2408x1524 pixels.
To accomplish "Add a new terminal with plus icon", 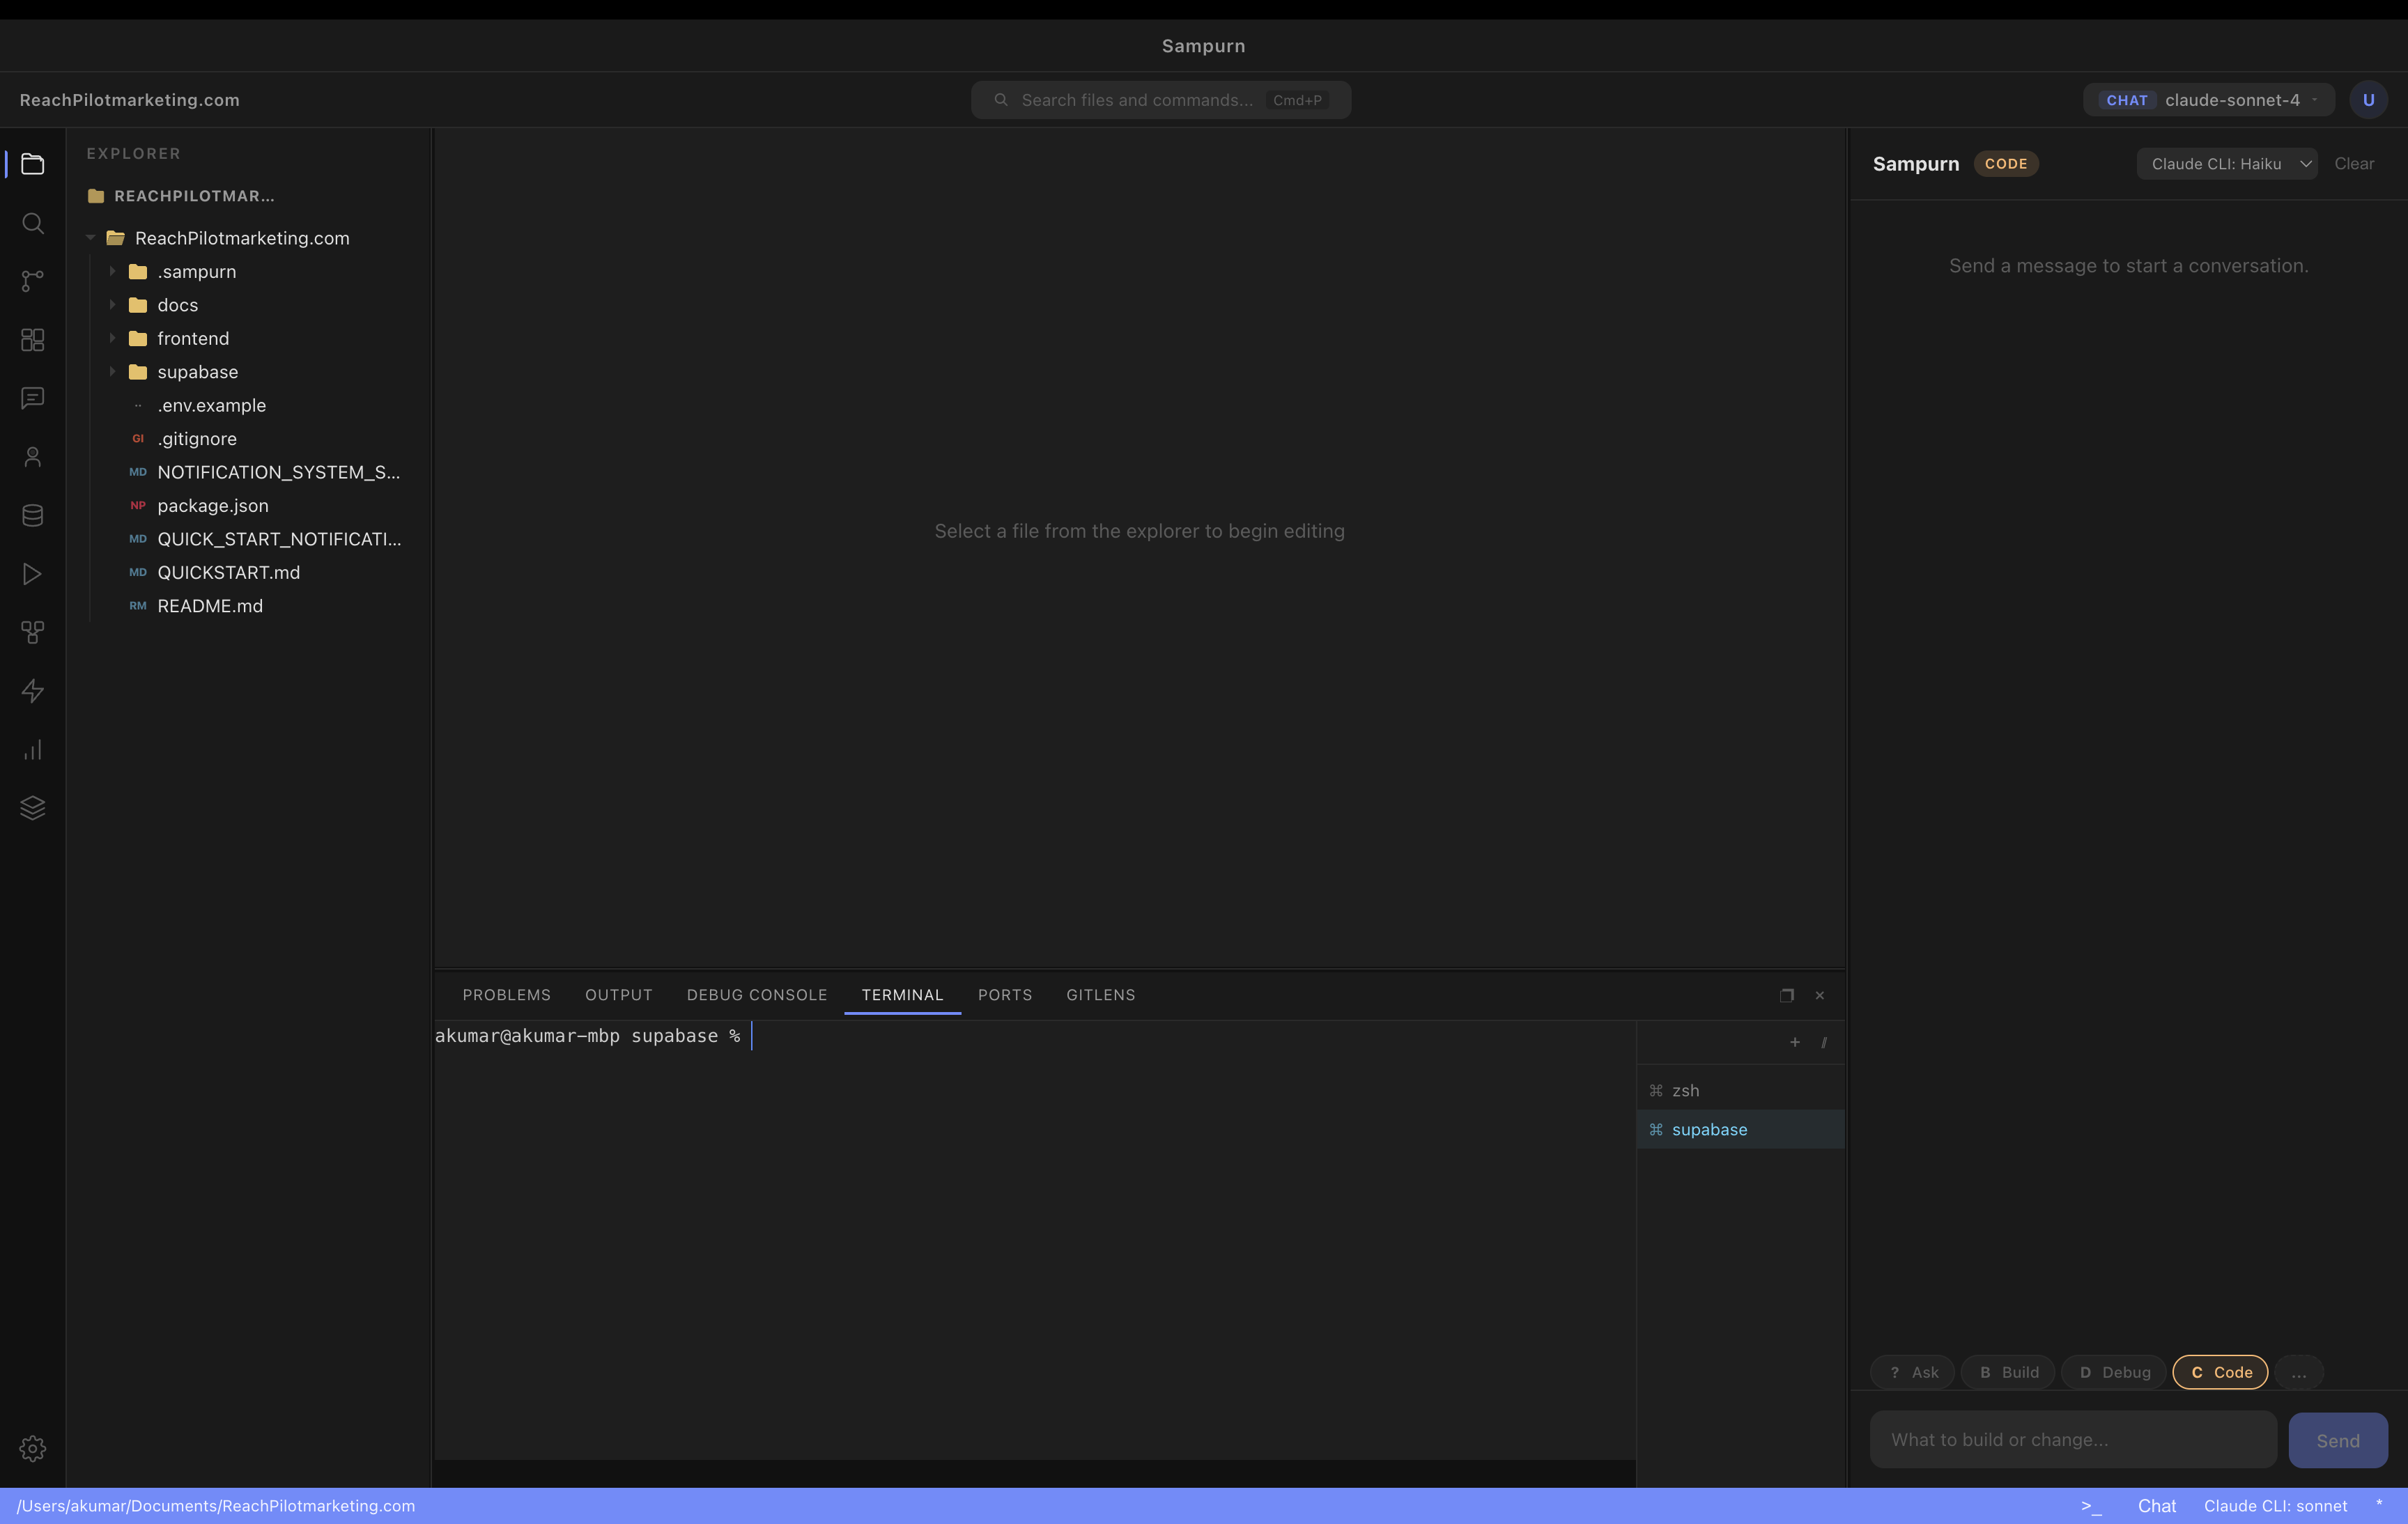I will coord(1795,1042).
